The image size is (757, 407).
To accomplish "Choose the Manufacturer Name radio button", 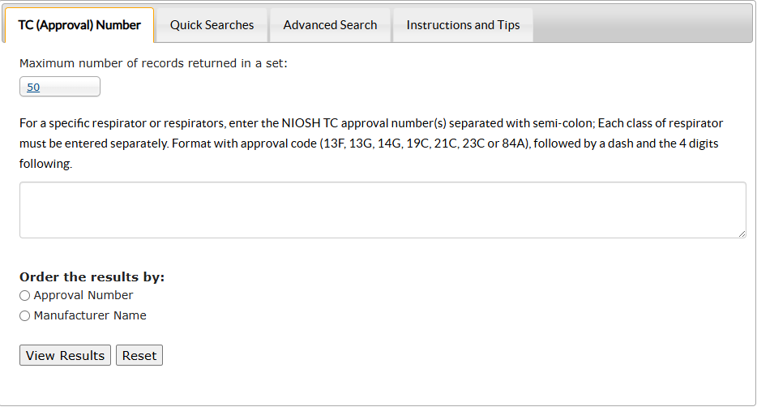I will point(24,316).
